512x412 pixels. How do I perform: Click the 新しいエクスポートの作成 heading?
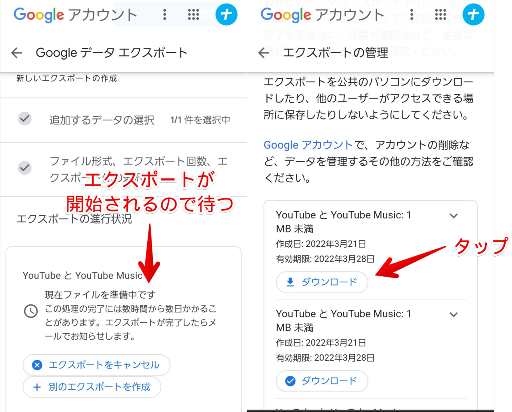pyautogui.click(x=67, y=78)
